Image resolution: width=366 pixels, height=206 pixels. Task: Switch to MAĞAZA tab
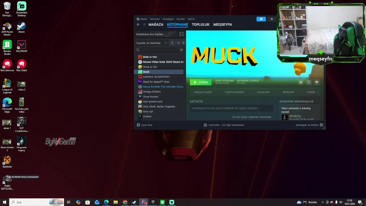tap(156, 25)
